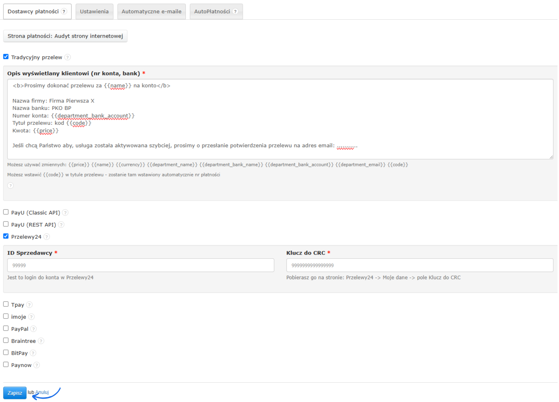Image resolution: width=559 pixels, height=402 pixels.
Task: Show help for PayU (REST API)
Action: tap(61, 225)
